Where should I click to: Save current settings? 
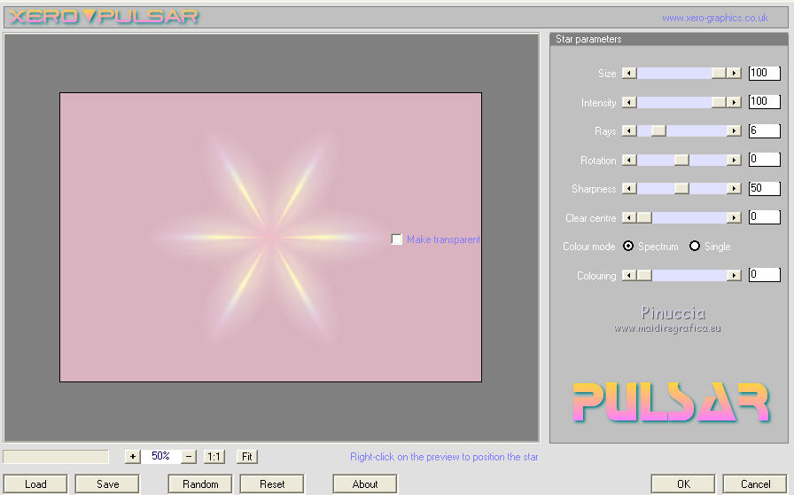[x=107, y=483]
